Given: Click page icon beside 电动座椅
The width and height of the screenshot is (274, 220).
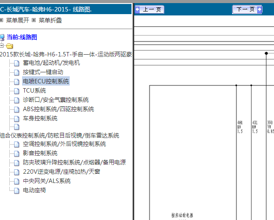Looking at the screenshot, I should pos(17,190).
